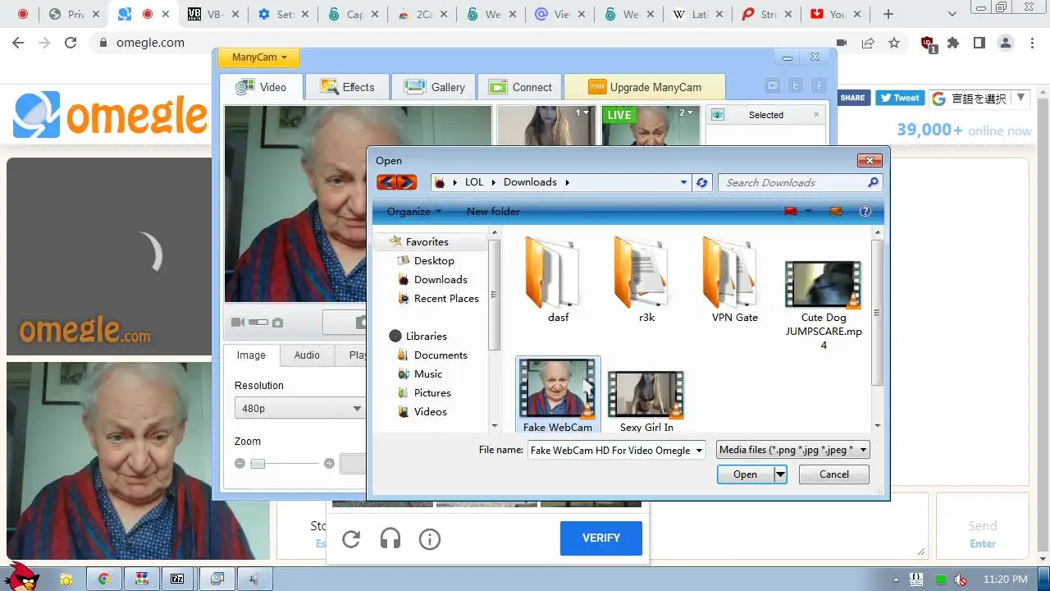Viewport: 1050px width, 591px height.
Task: Click the captcha audio headphones icon
Action: click(x=390, y=538)
